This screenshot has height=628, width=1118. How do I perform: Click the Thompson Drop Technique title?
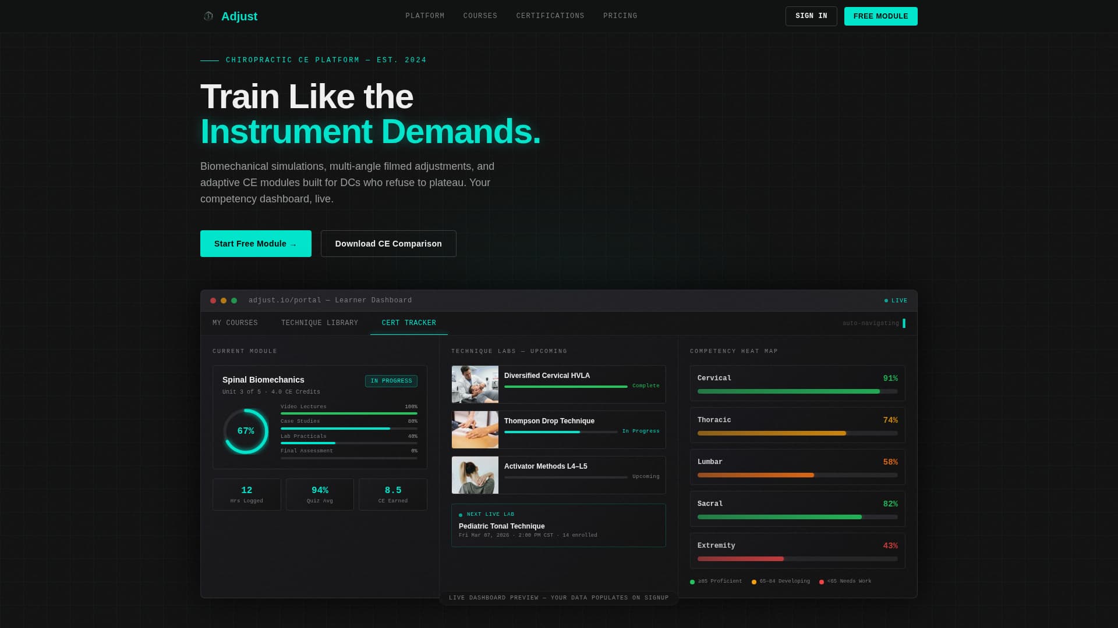549,421
